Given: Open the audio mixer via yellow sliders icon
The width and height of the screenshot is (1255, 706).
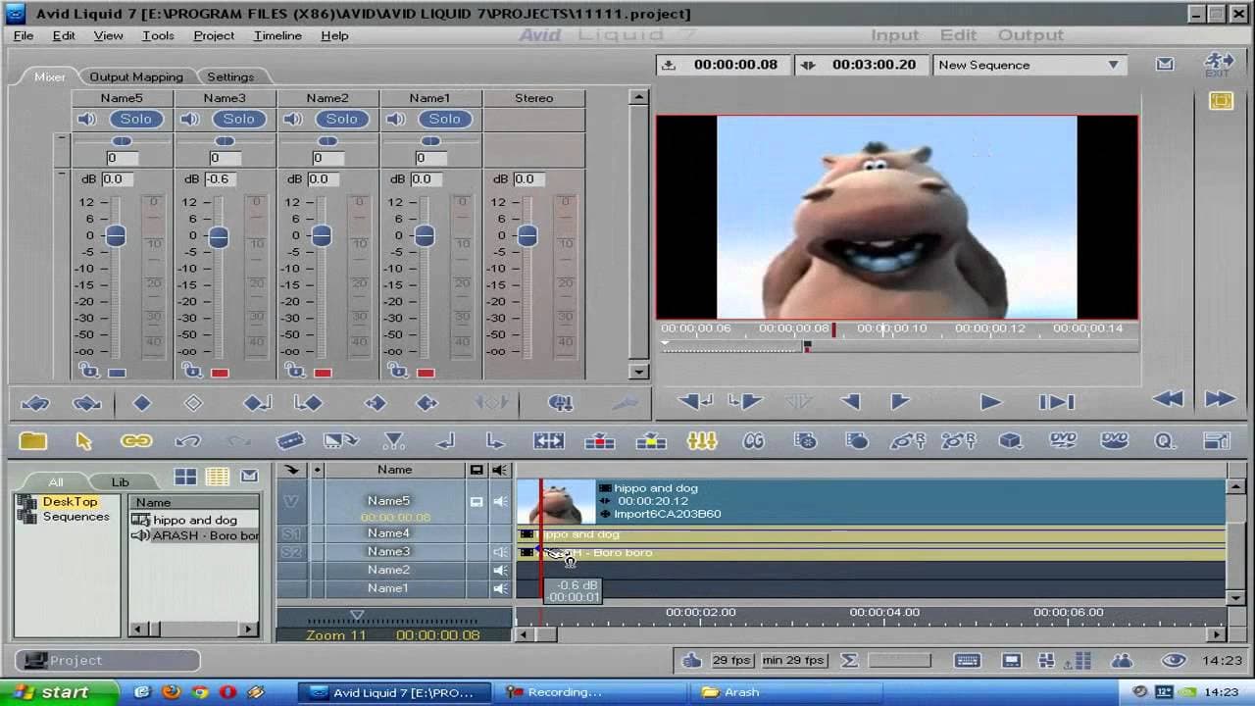Looking at the screenshot, I should pos(702,441).
